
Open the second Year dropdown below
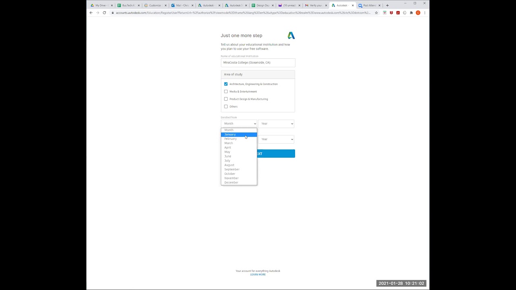276,139
